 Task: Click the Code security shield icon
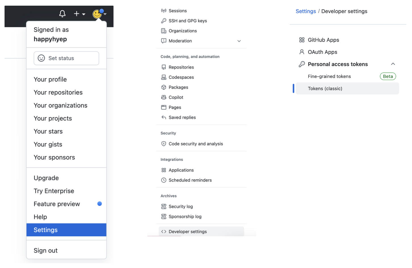[x=164, y=144]
